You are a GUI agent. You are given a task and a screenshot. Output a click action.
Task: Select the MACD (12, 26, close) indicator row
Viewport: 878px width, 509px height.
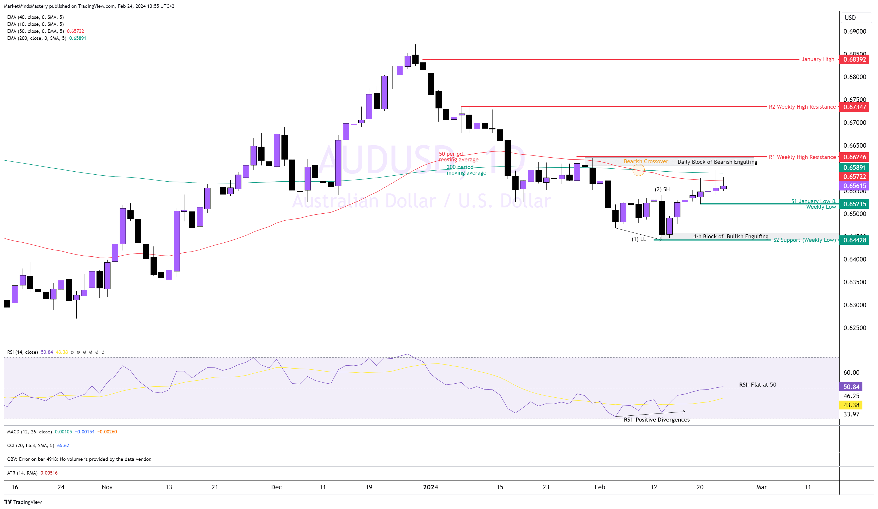tap(30, 432)
